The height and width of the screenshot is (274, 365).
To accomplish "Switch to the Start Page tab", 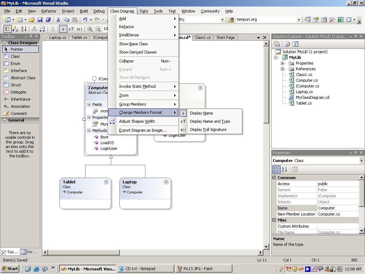I will point(225,37).
